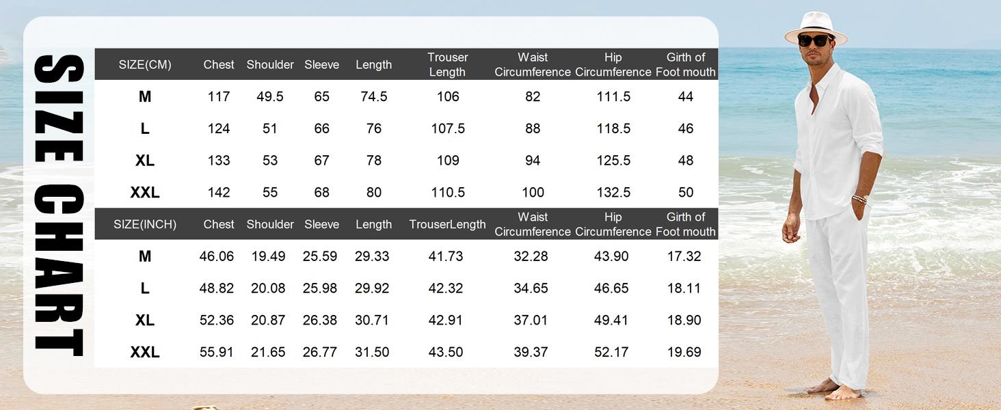This screenshot has width=1001, height=410.
Task: Click the Chest header in the CM table
Action: 219,65
